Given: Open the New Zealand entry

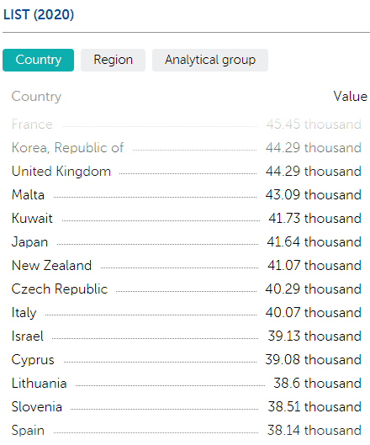Looking at the screenshot, I should click(x=187, y=266).
